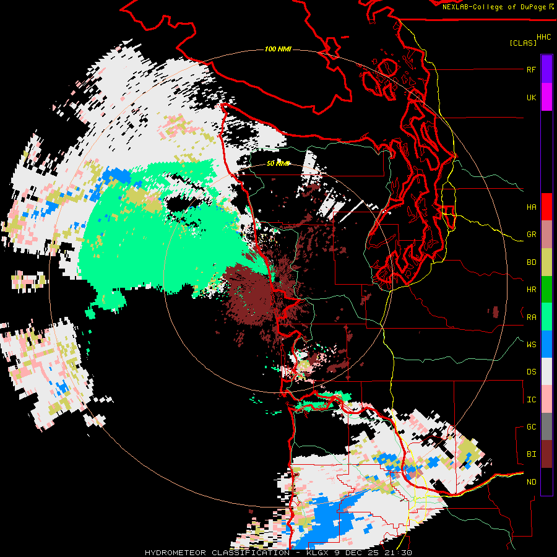557x557 pixels.
Task: Click the GR legend label
Action: pos(531,235)
